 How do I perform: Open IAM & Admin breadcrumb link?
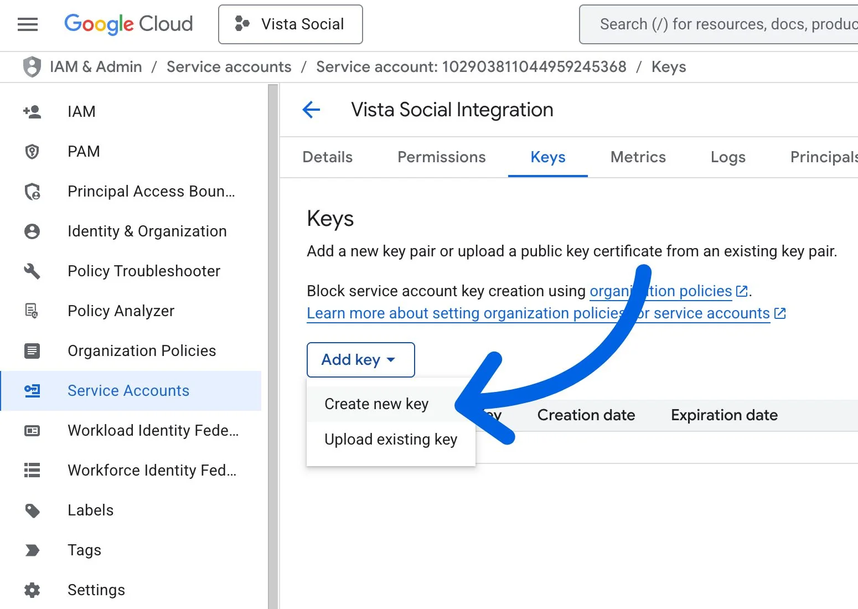(96, 67)
